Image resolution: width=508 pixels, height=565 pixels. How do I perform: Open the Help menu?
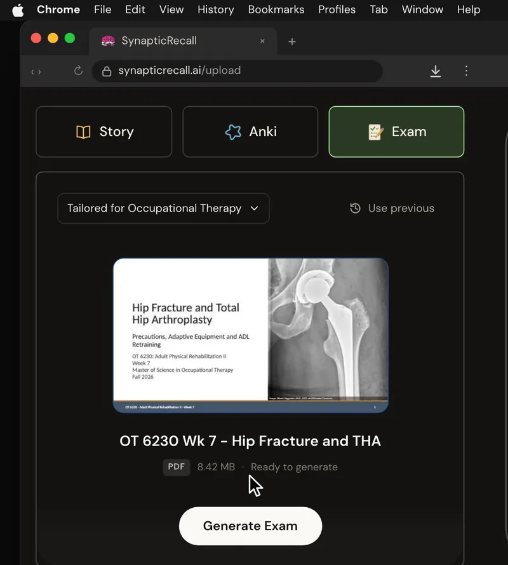tap(469, 10)
